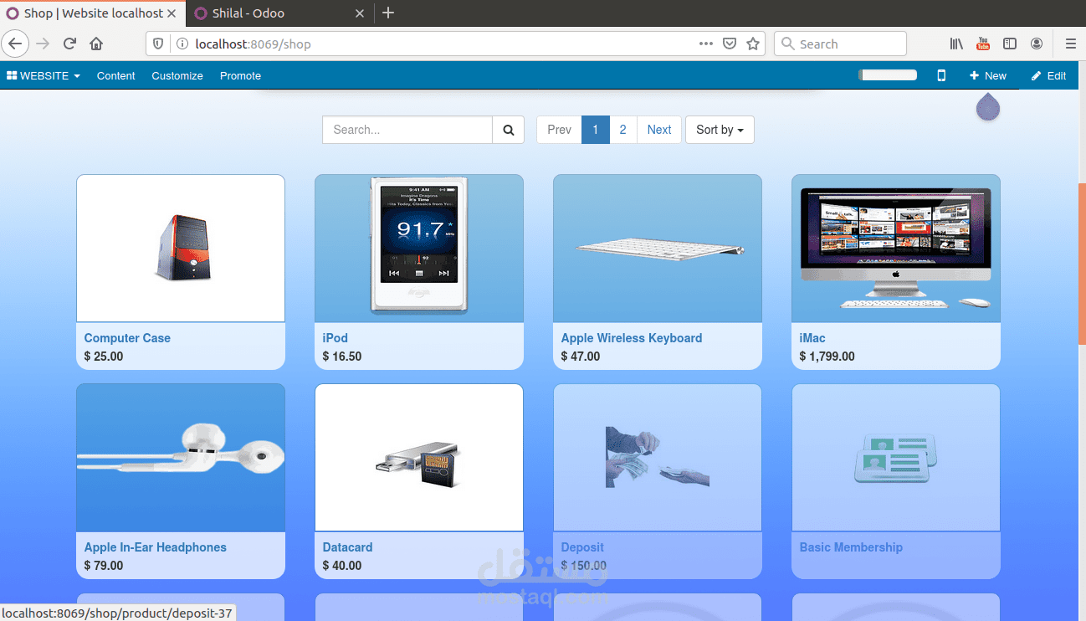Viewport: 1086px width, 621px height.
Task: Click the Edit pencil icon to edit page
Action: point(1048,75)
